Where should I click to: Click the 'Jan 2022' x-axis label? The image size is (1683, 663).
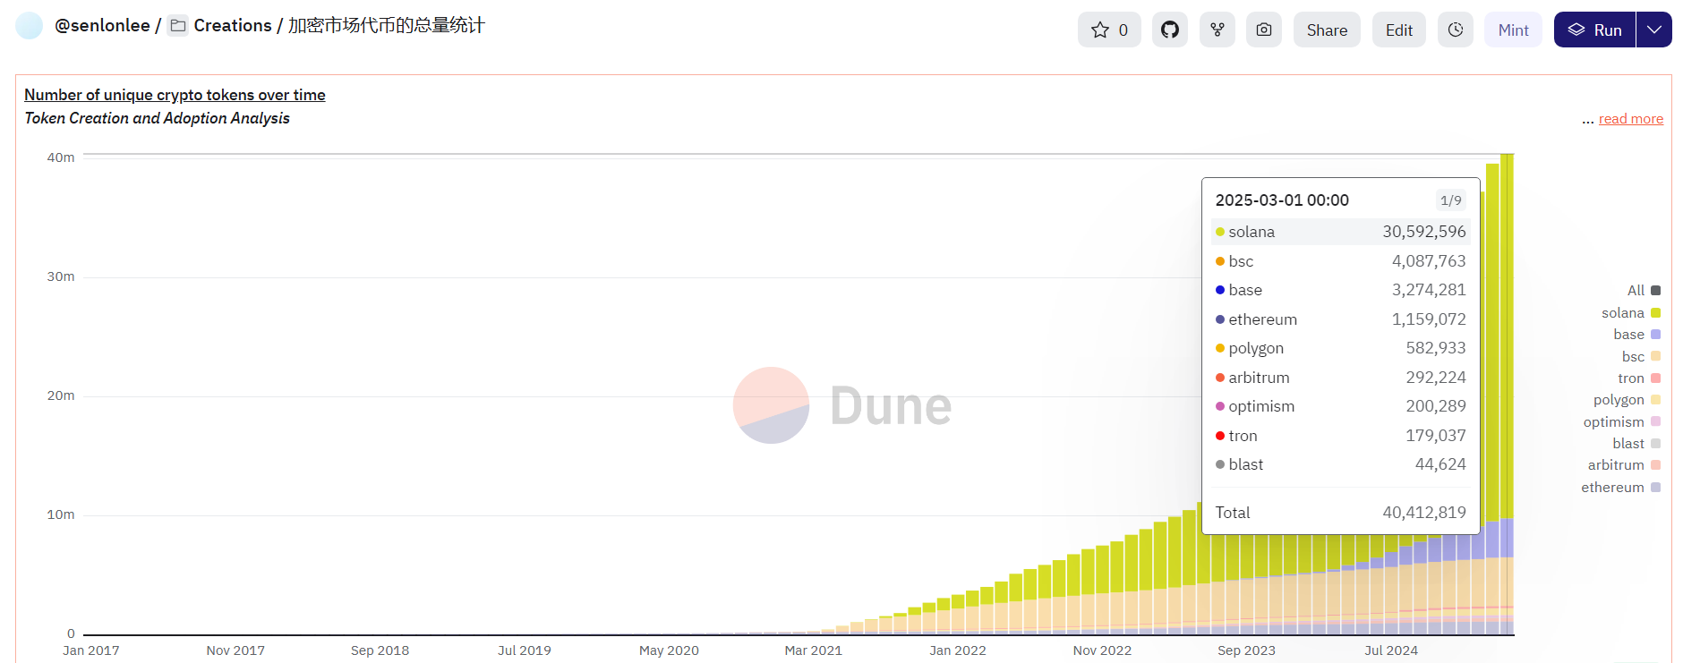point(958,650)
